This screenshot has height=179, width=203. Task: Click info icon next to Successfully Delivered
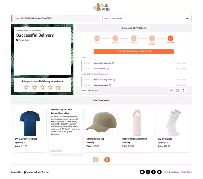(x=113, y=63)
